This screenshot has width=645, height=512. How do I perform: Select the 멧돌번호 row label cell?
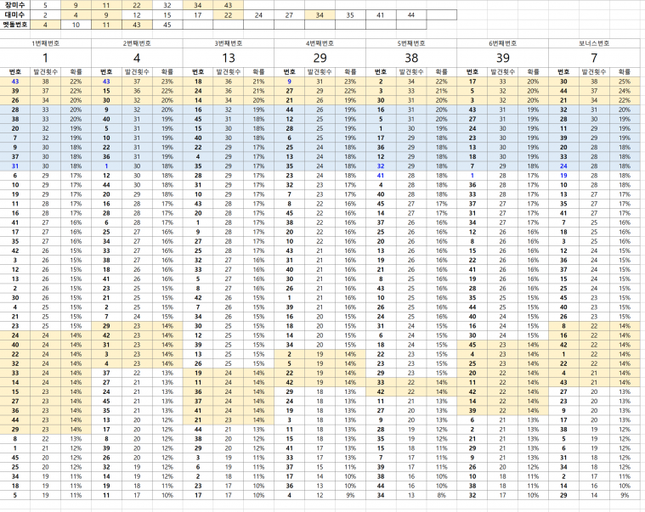pyautogui.click(x=14, y=25)
